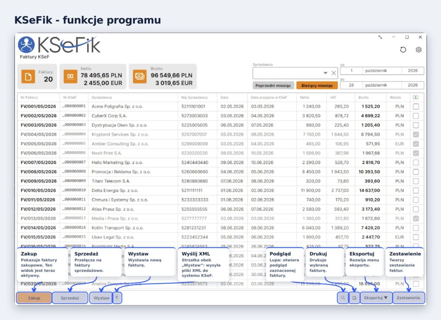Click the Zestawienie button
The image size is (441, 320).
point(408,298)
